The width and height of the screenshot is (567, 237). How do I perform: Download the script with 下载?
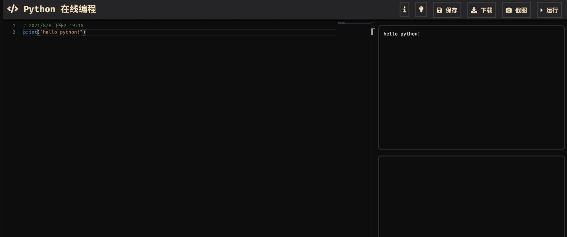481,10
